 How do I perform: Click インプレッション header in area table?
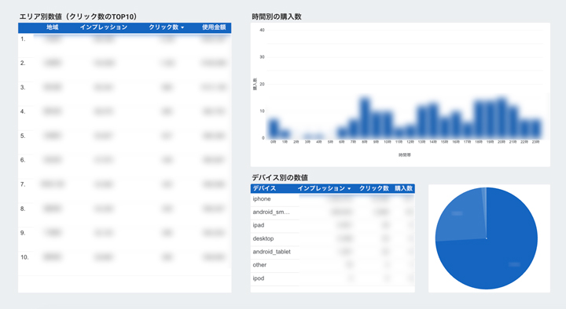(x=104, y=27)
